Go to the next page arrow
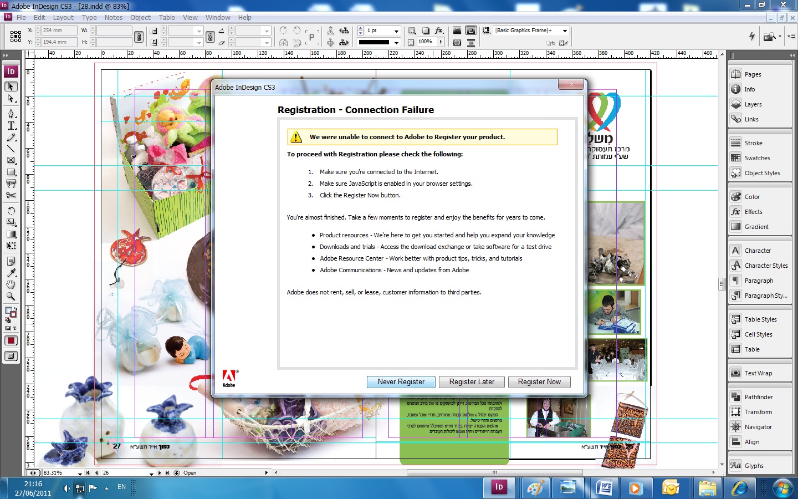Image resolution: width=798 pixels, height=499 pixels. coord(160,473)
